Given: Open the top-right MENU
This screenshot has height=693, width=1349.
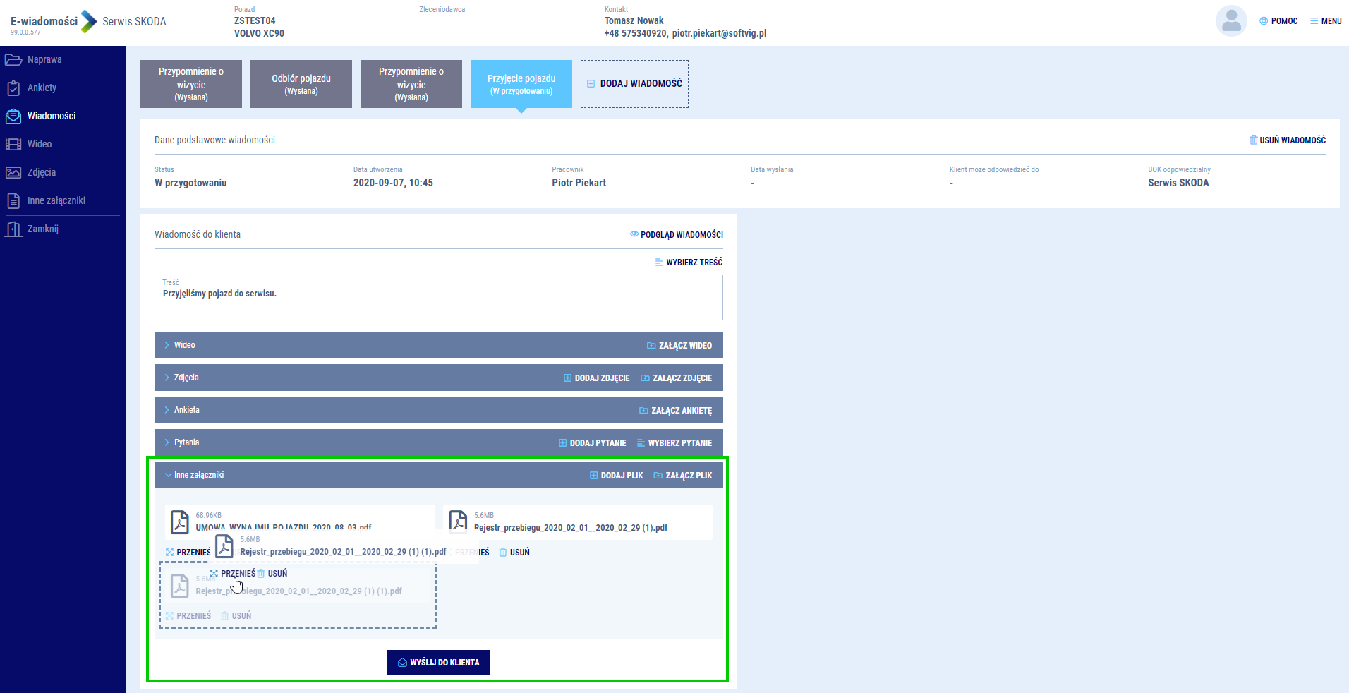Looking at the screenshot, I should [x=1326, y=21].
